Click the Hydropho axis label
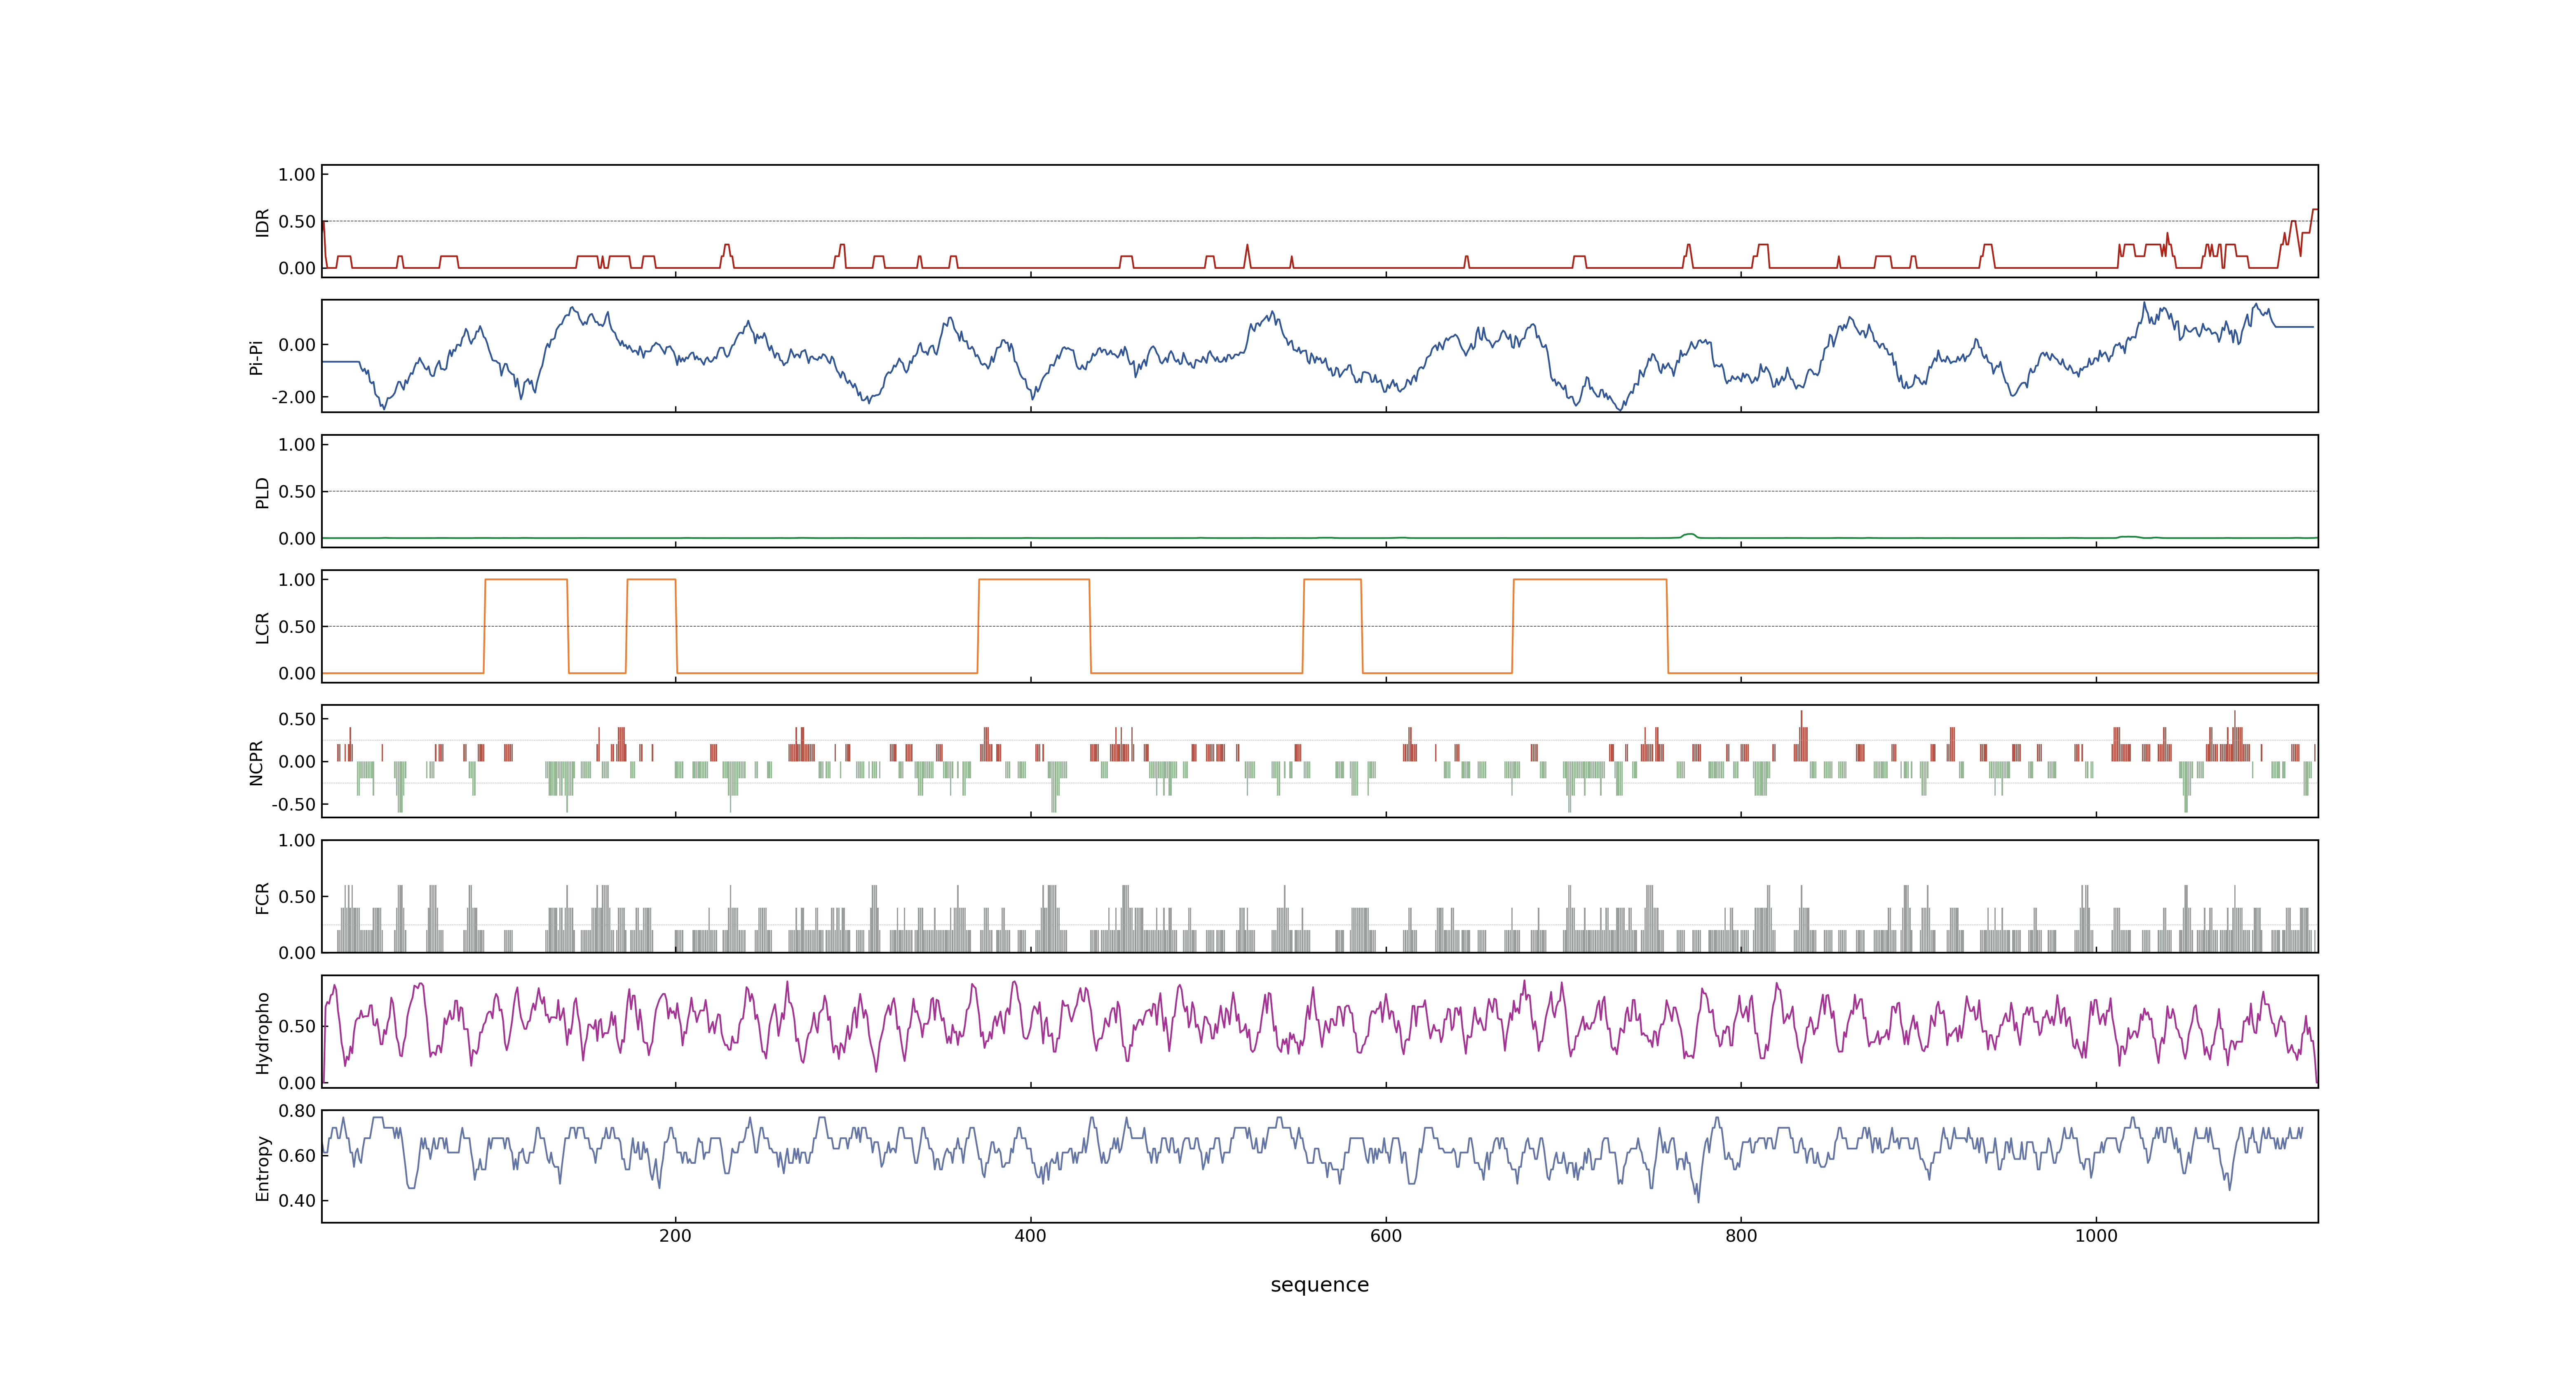The width and height of the screenshot is (2576, 1374). coord(263,1033)
